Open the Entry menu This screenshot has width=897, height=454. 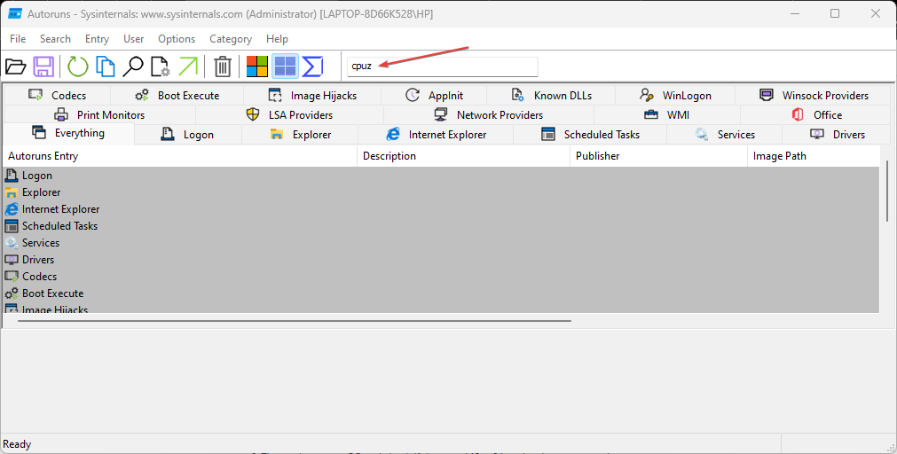pos(97,39)
